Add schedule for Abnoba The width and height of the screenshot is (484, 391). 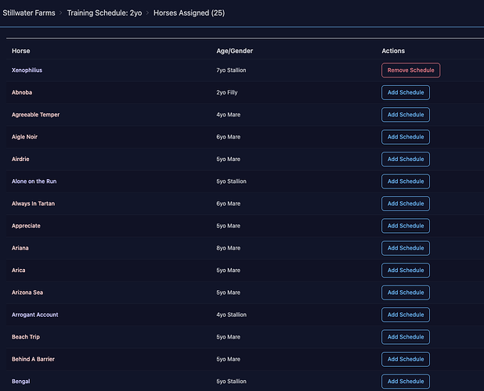click(x=405, y=92)
